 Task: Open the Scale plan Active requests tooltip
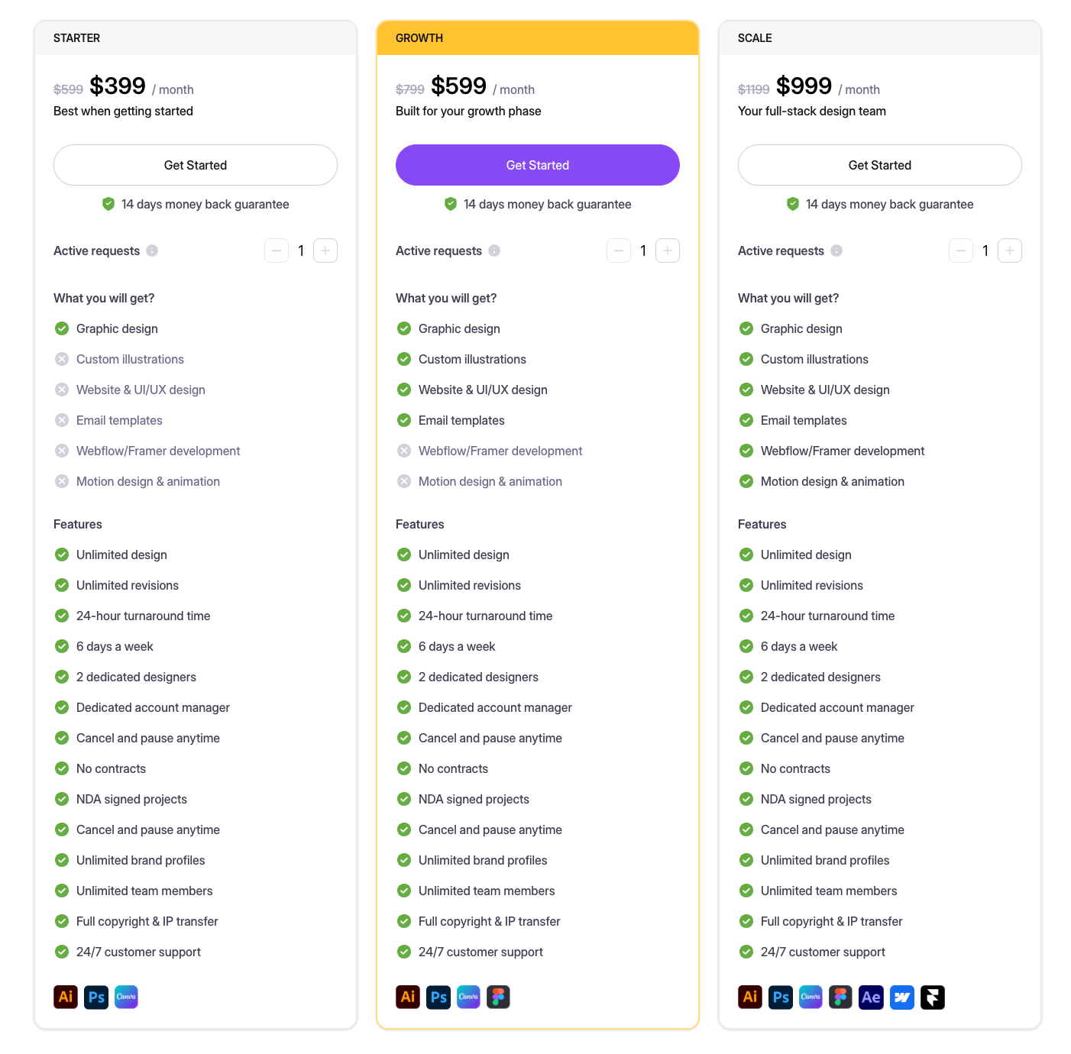coord(836,251)
